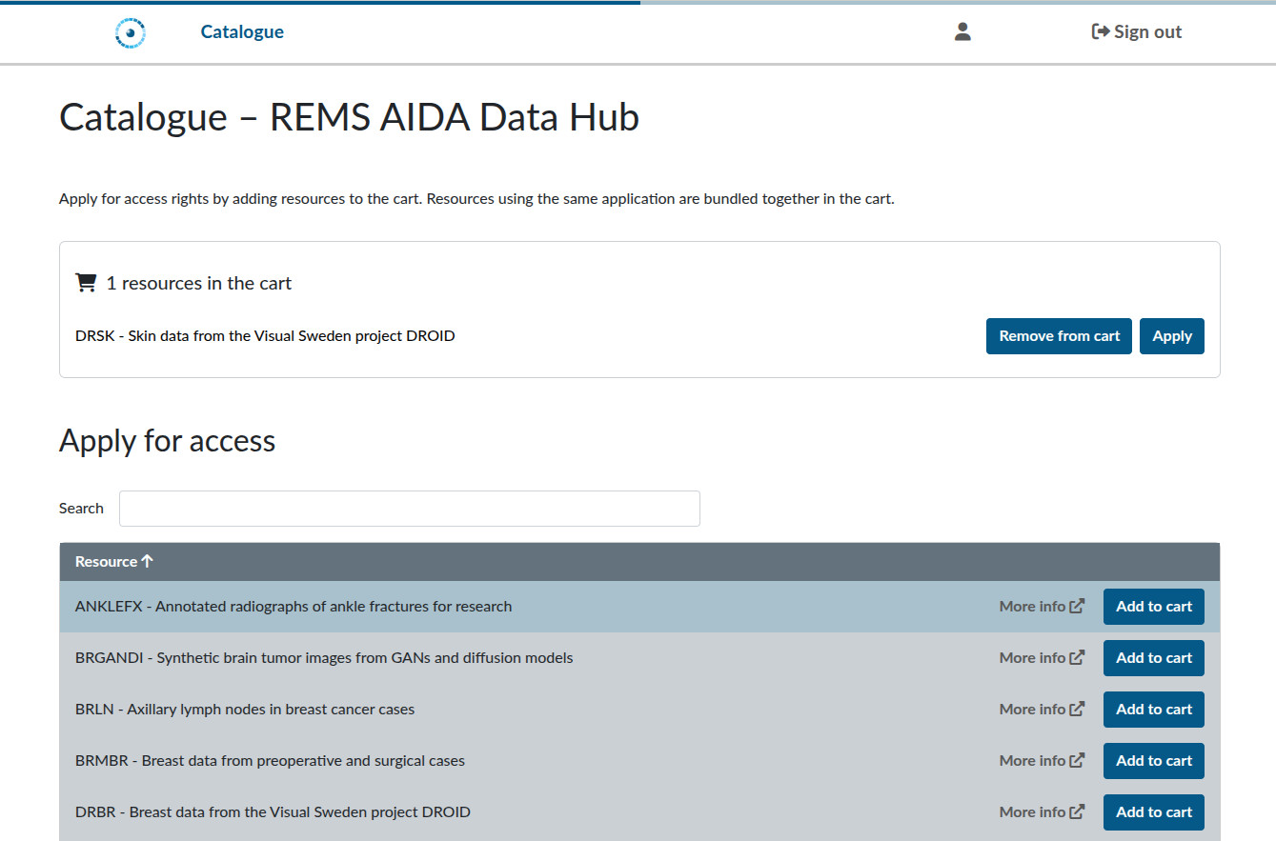The image size is (1276, 841).
Task: Add BRLN lymph nodes to cart
Action: [1153, 710]
